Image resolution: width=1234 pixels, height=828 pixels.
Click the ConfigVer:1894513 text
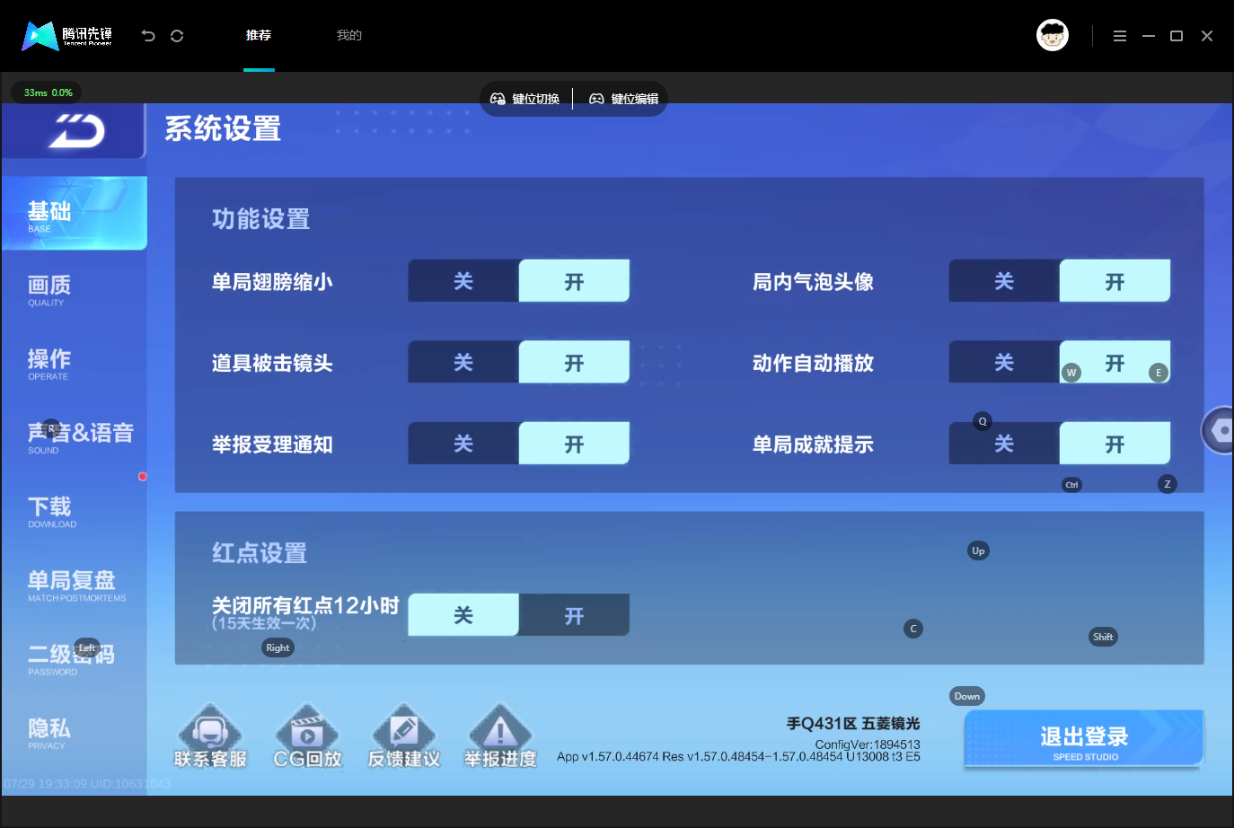click(868, 744)
